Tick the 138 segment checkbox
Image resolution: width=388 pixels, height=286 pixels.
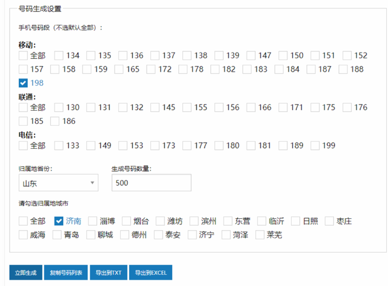187,56
